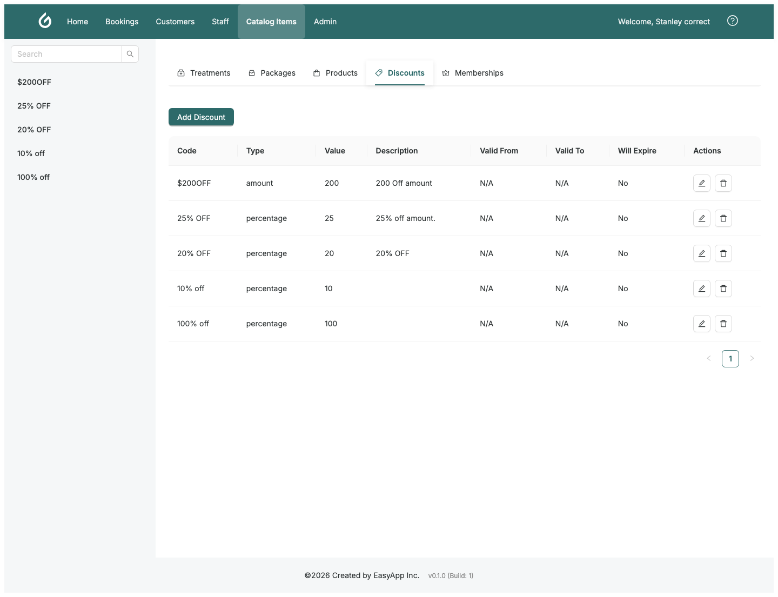
Task: Click the 10% off code table cell
Action: 203,289
